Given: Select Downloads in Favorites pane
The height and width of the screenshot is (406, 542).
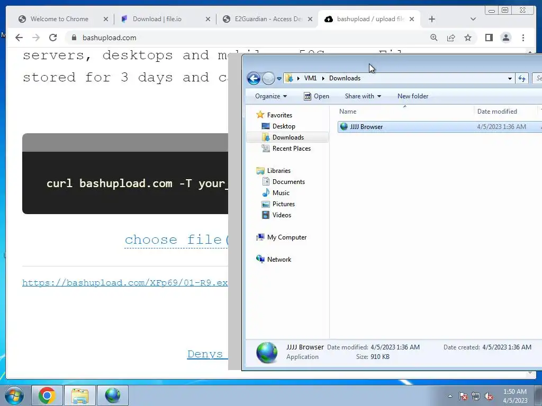Looking at the screenshot, I should (x=288, y=137).
